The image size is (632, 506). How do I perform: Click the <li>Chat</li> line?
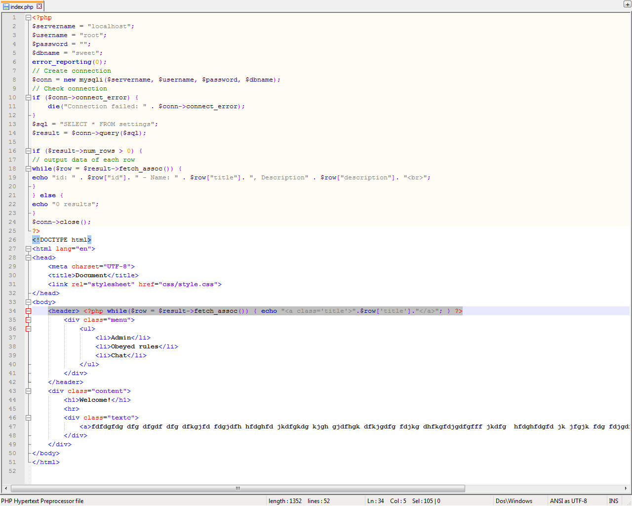coord(121,355)
